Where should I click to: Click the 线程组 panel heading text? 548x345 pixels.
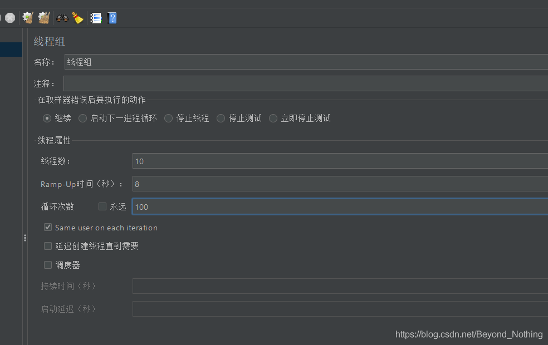coord(49,42)
